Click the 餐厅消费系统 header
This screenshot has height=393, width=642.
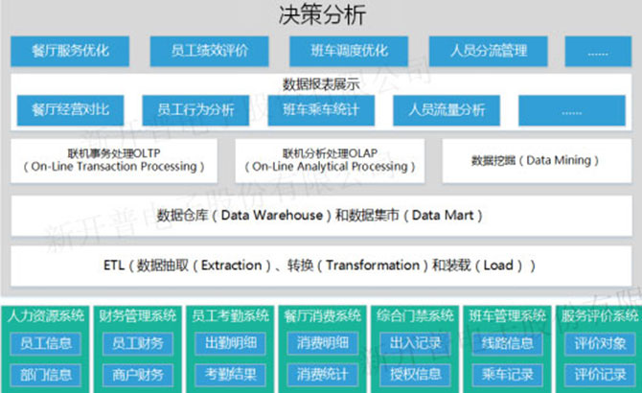[x=323, y=315]
